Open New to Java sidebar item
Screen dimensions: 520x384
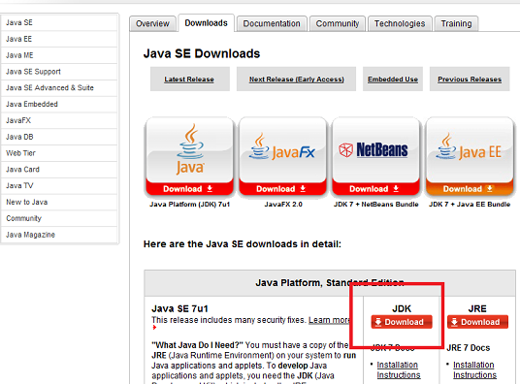pyautogui.click(x=59, y=202)
